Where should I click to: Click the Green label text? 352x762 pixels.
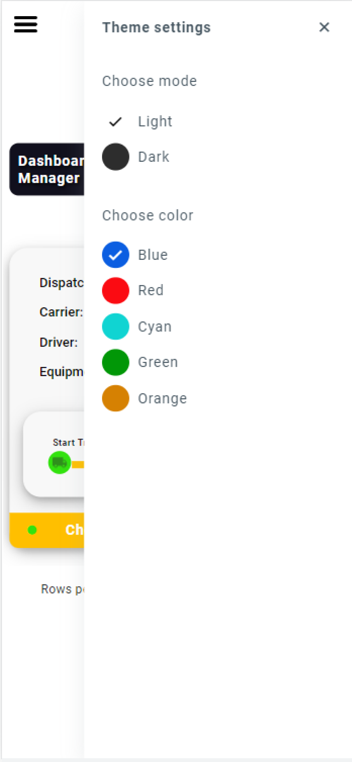tap(158, 362)
